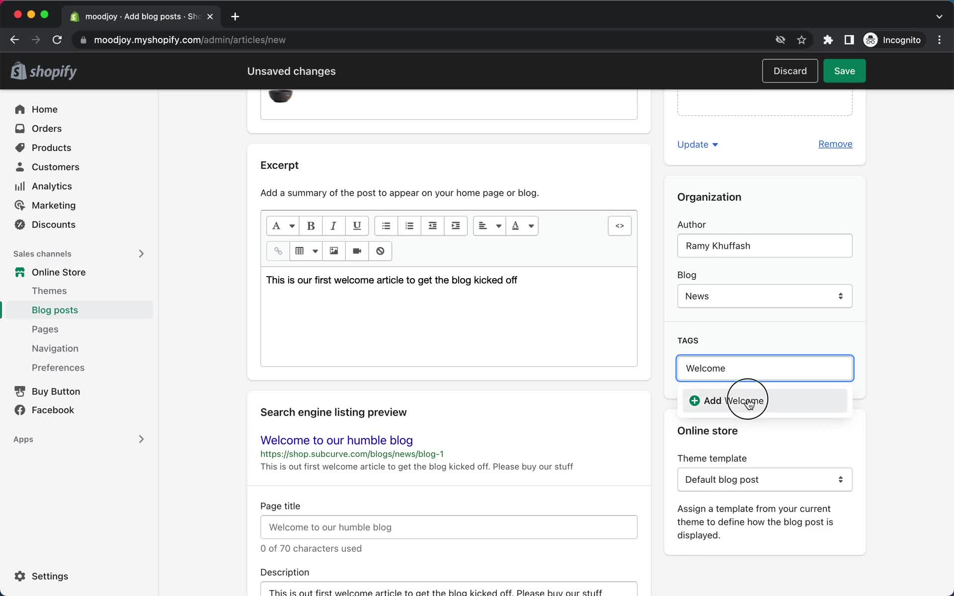Go to Products section
The image size is (954, 596).
tap(51, 148)
